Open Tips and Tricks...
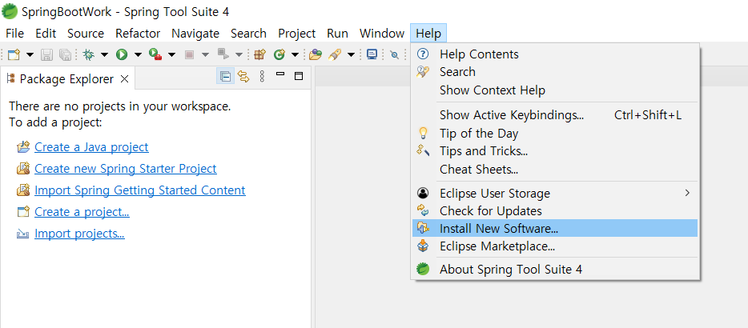The width and height of the screenshot is (748, 328). (555, 151)
